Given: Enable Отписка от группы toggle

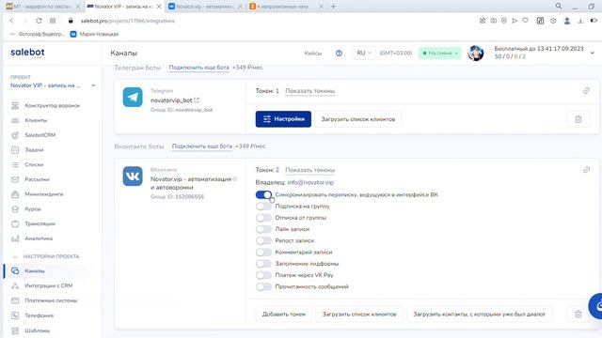Looking at the screenshot, I should (x=263, y=218).
